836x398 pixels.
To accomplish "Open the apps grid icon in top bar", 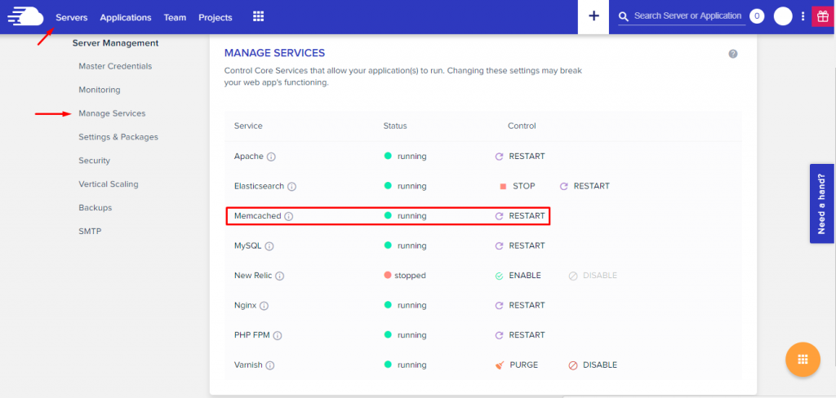I will [x=259, y=17].
